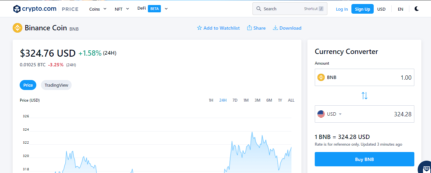Click the magnifier icon in search box

[x=259, y=9]
